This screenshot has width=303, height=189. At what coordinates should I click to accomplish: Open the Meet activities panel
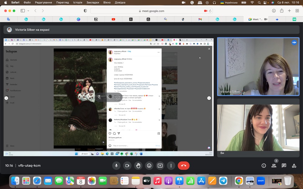[294, 165]
